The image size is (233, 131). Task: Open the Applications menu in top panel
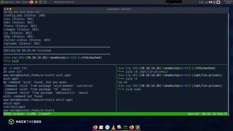click(9, 2)
